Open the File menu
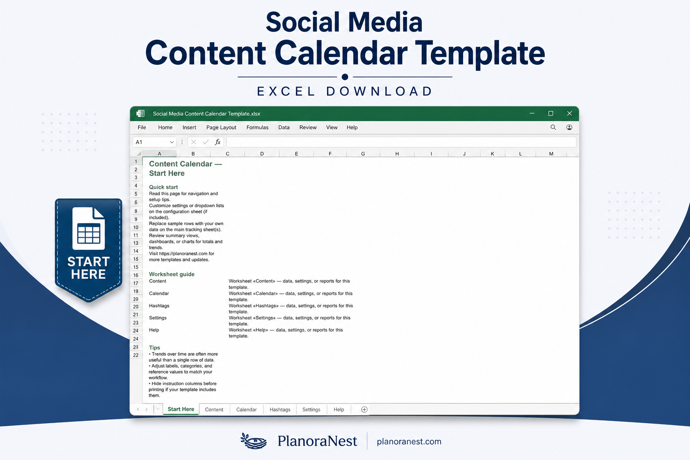 coord(142,128)
